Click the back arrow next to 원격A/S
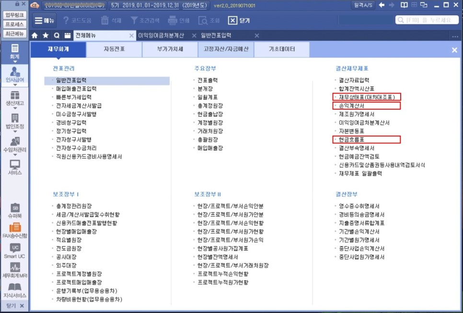 point(382,5)
